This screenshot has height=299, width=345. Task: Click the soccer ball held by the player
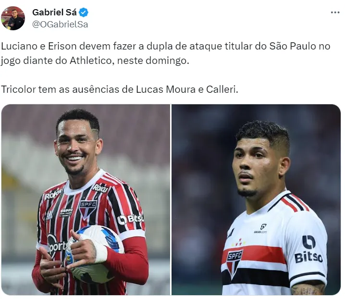coord(95,254)
